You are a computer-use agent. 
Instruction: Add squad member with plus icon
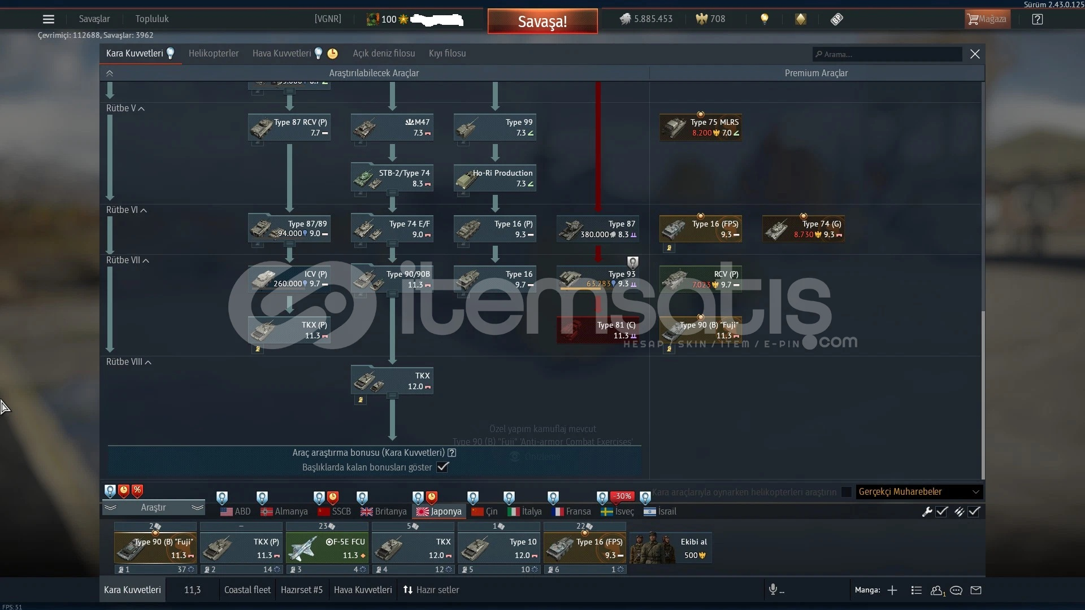(892, 590)
